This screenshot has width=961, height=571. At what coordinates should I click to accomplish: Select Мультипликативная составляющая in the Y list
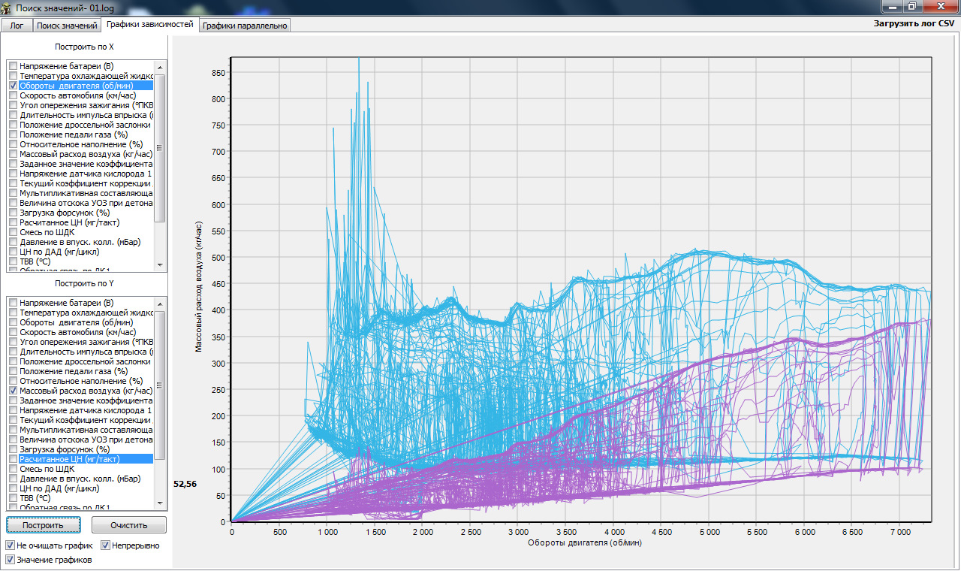pyautogui.click(x=86, y=430)
